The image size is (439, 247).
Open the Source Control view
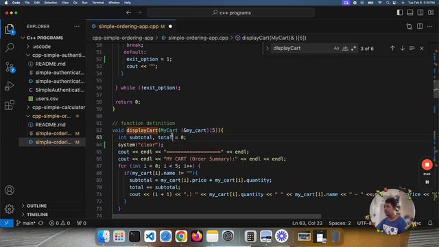point(10,67)
